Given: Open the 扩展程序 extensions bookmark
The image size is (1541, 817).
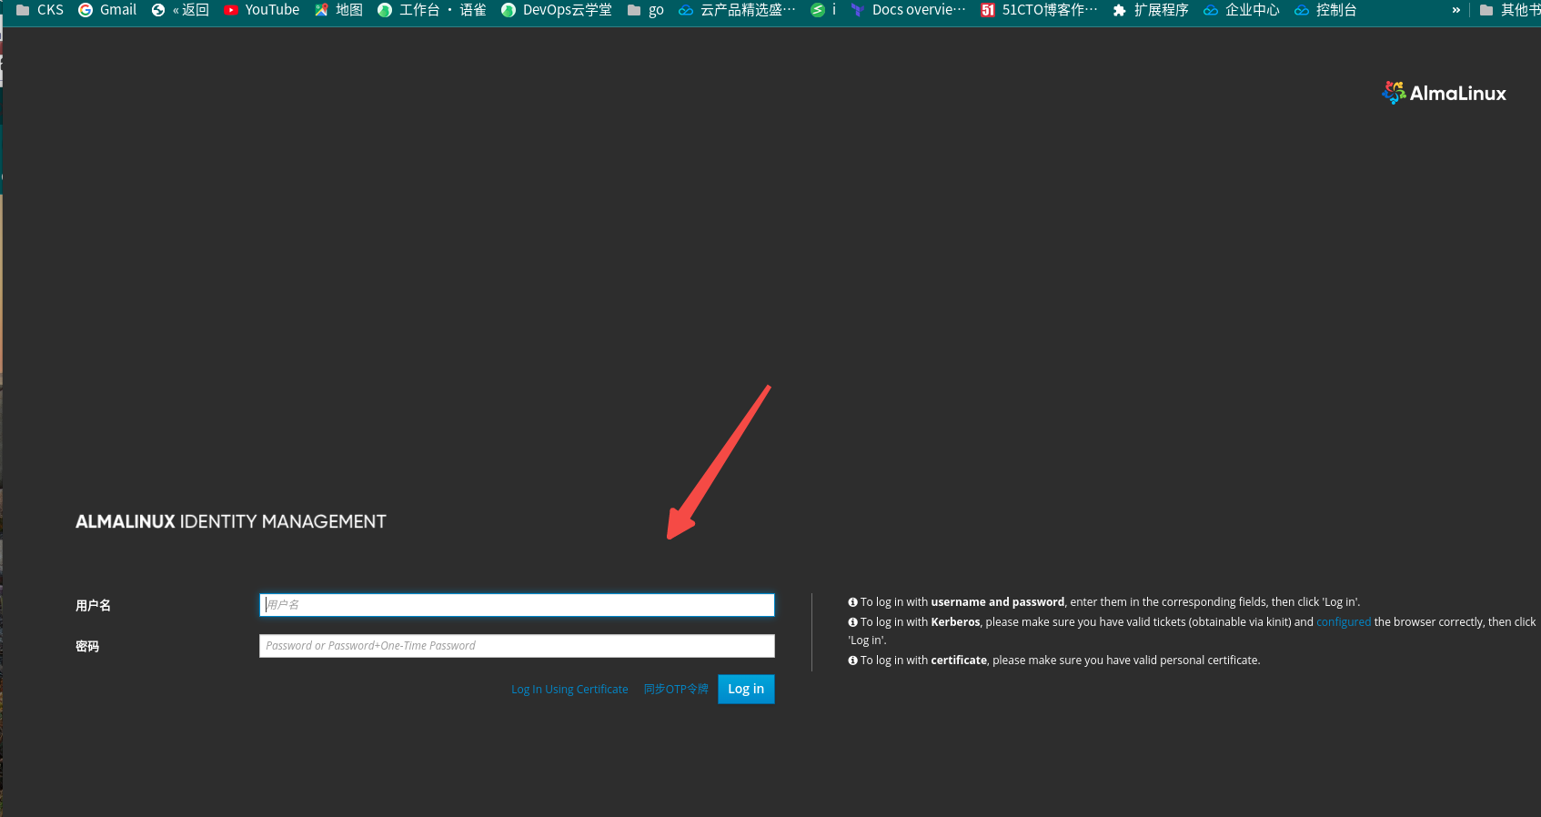Looking at the screenshot, I should 1151,10.
